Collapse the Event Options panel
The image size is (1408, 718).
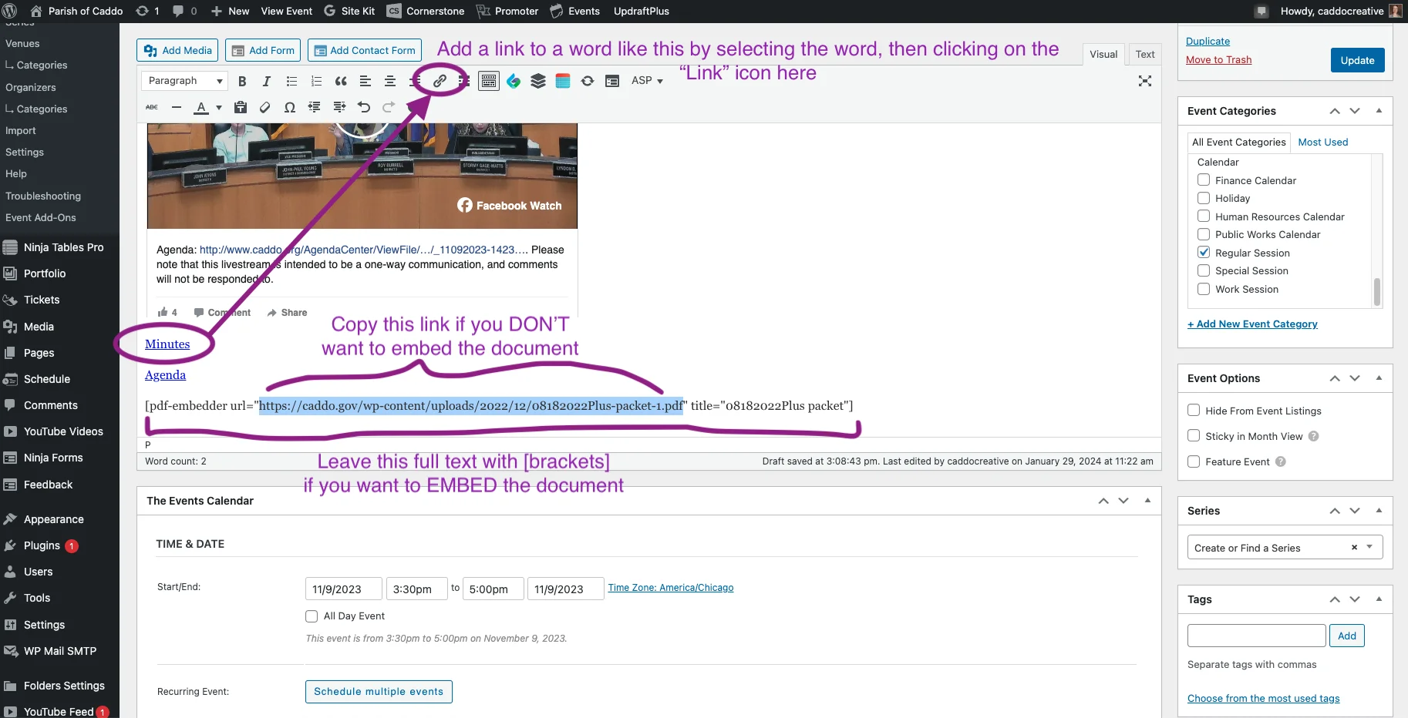(1379, 378)
